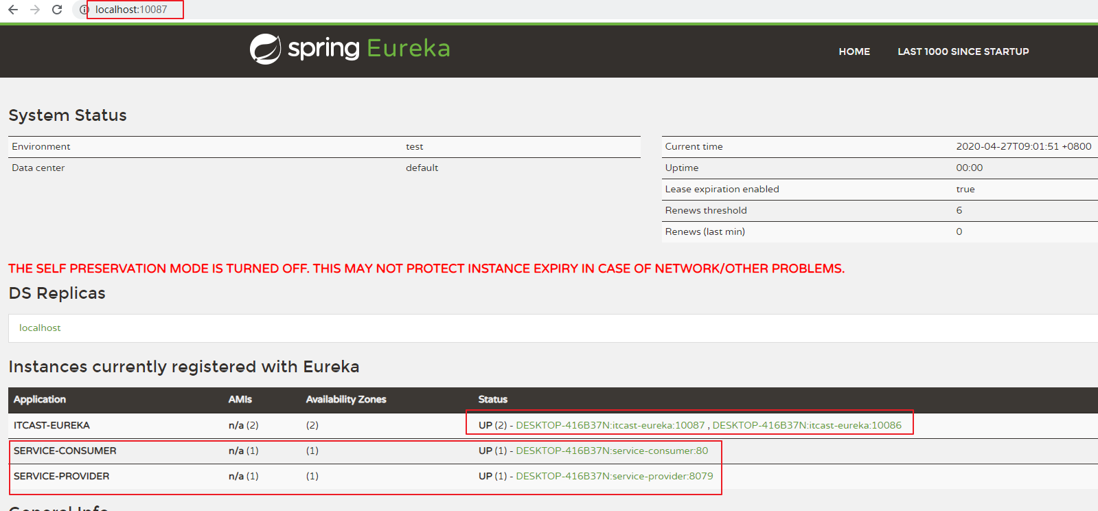Select the ITCAST-EUREKA application name
The height and width of the screenshot is (511, 1098).
coord(52,425)
